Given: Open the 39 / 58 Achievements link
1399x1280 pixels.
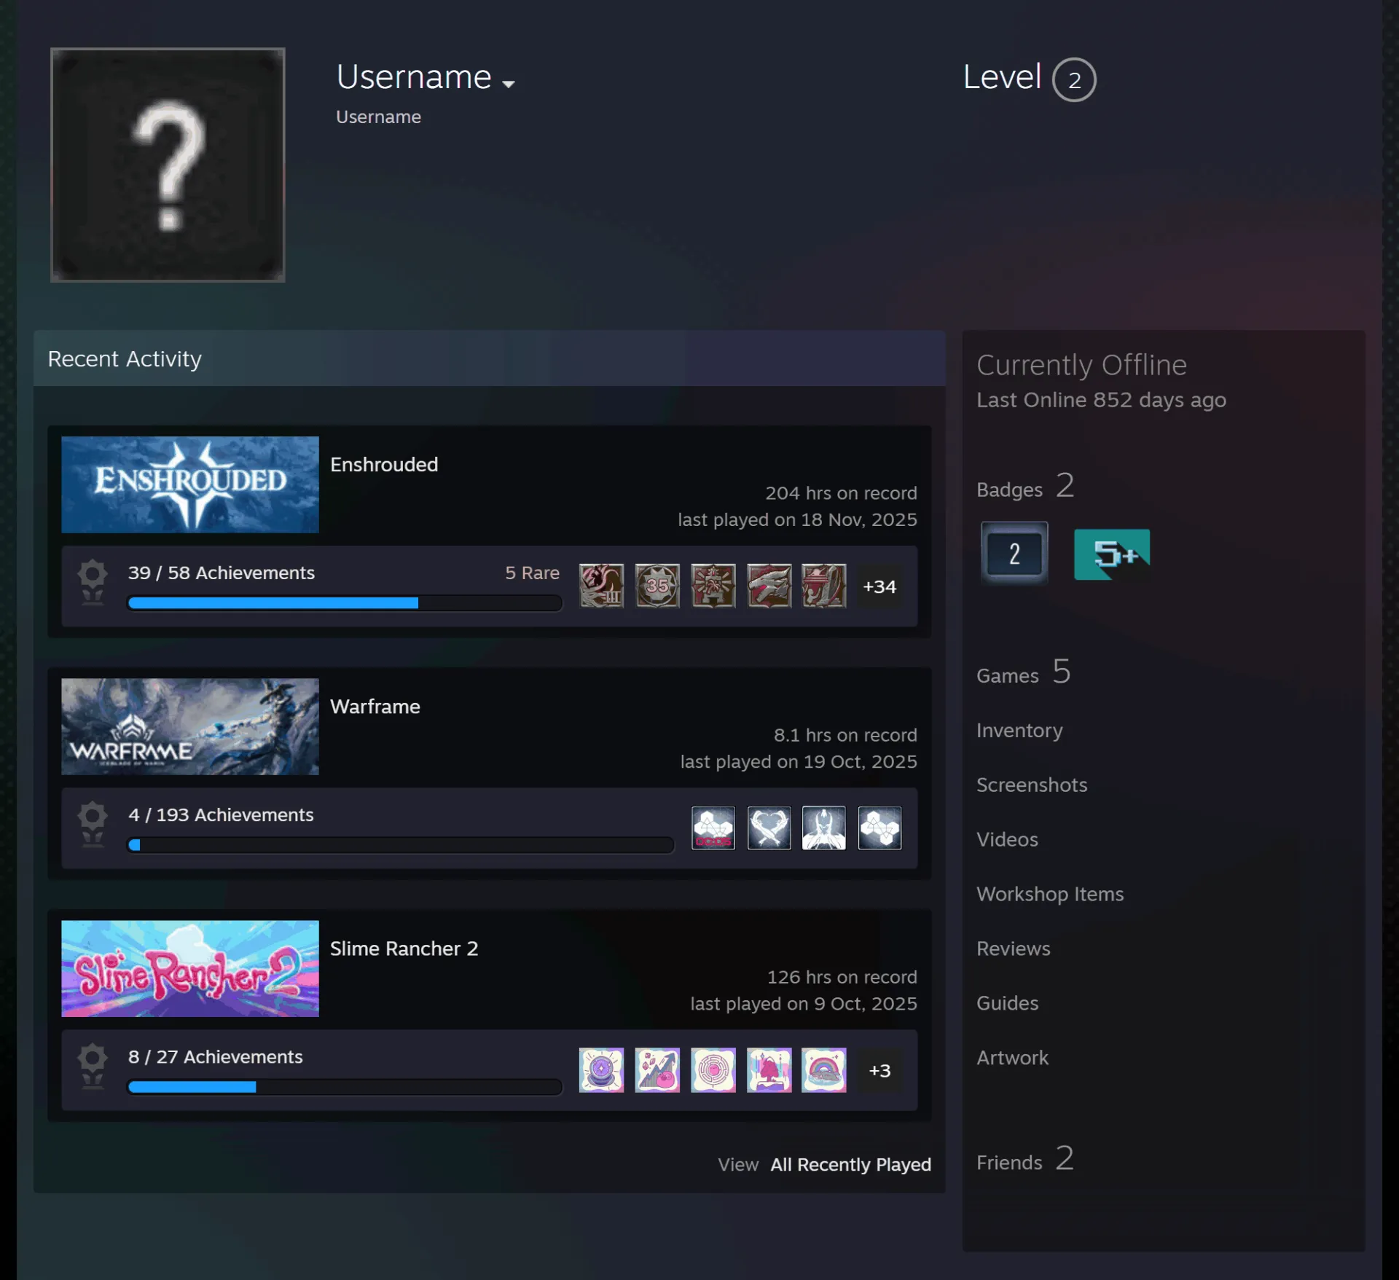Looking at the screenshot, I should (x=222, y=573).
